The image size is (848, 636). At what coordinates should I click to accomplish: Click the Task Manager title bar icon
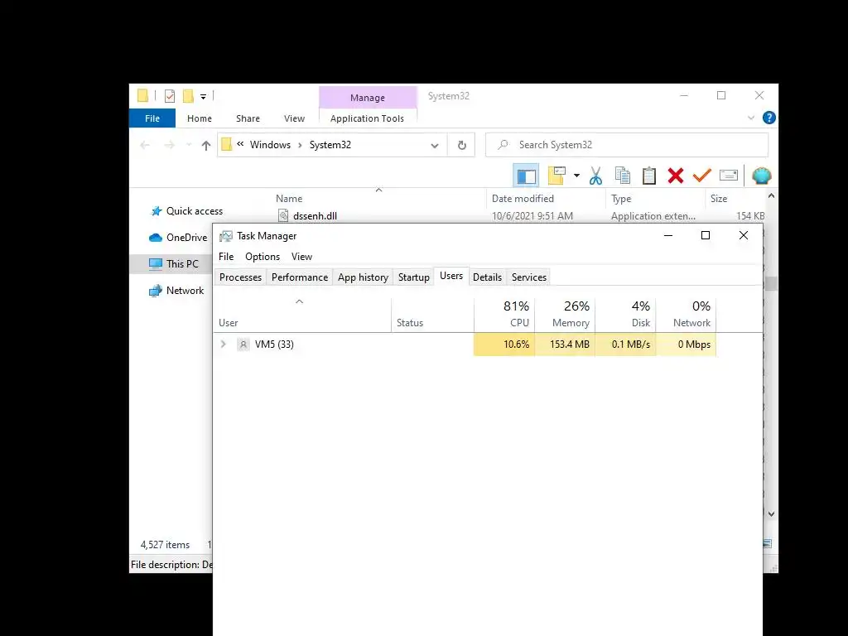[225, 236]
